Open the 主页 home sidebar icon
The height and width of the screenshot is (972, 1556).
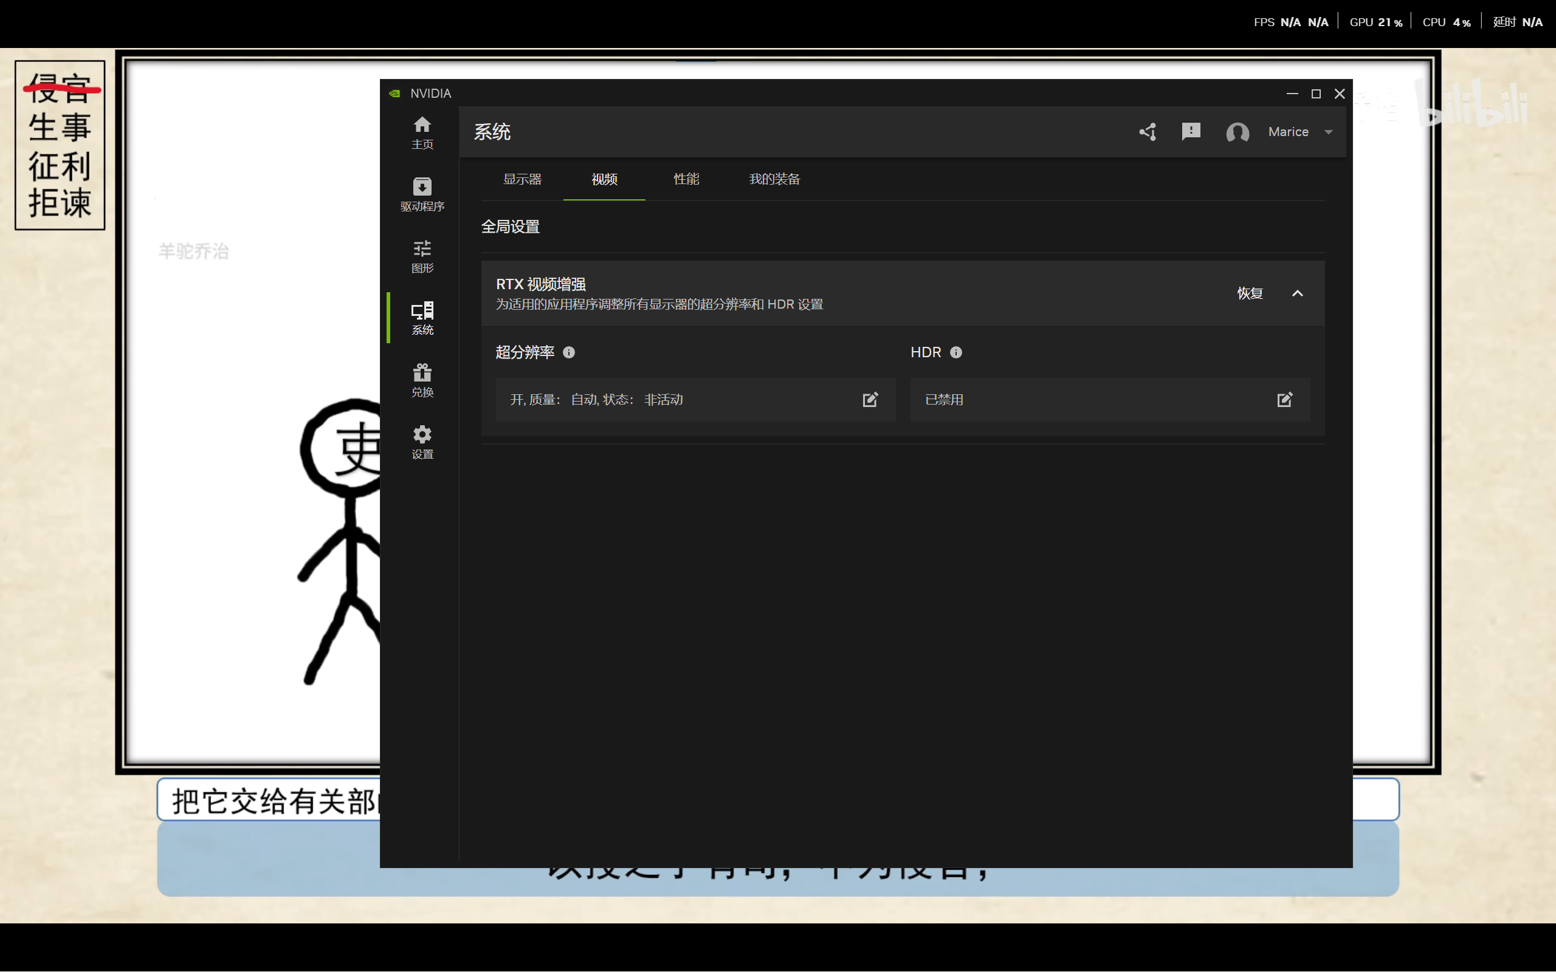point(422,132)
